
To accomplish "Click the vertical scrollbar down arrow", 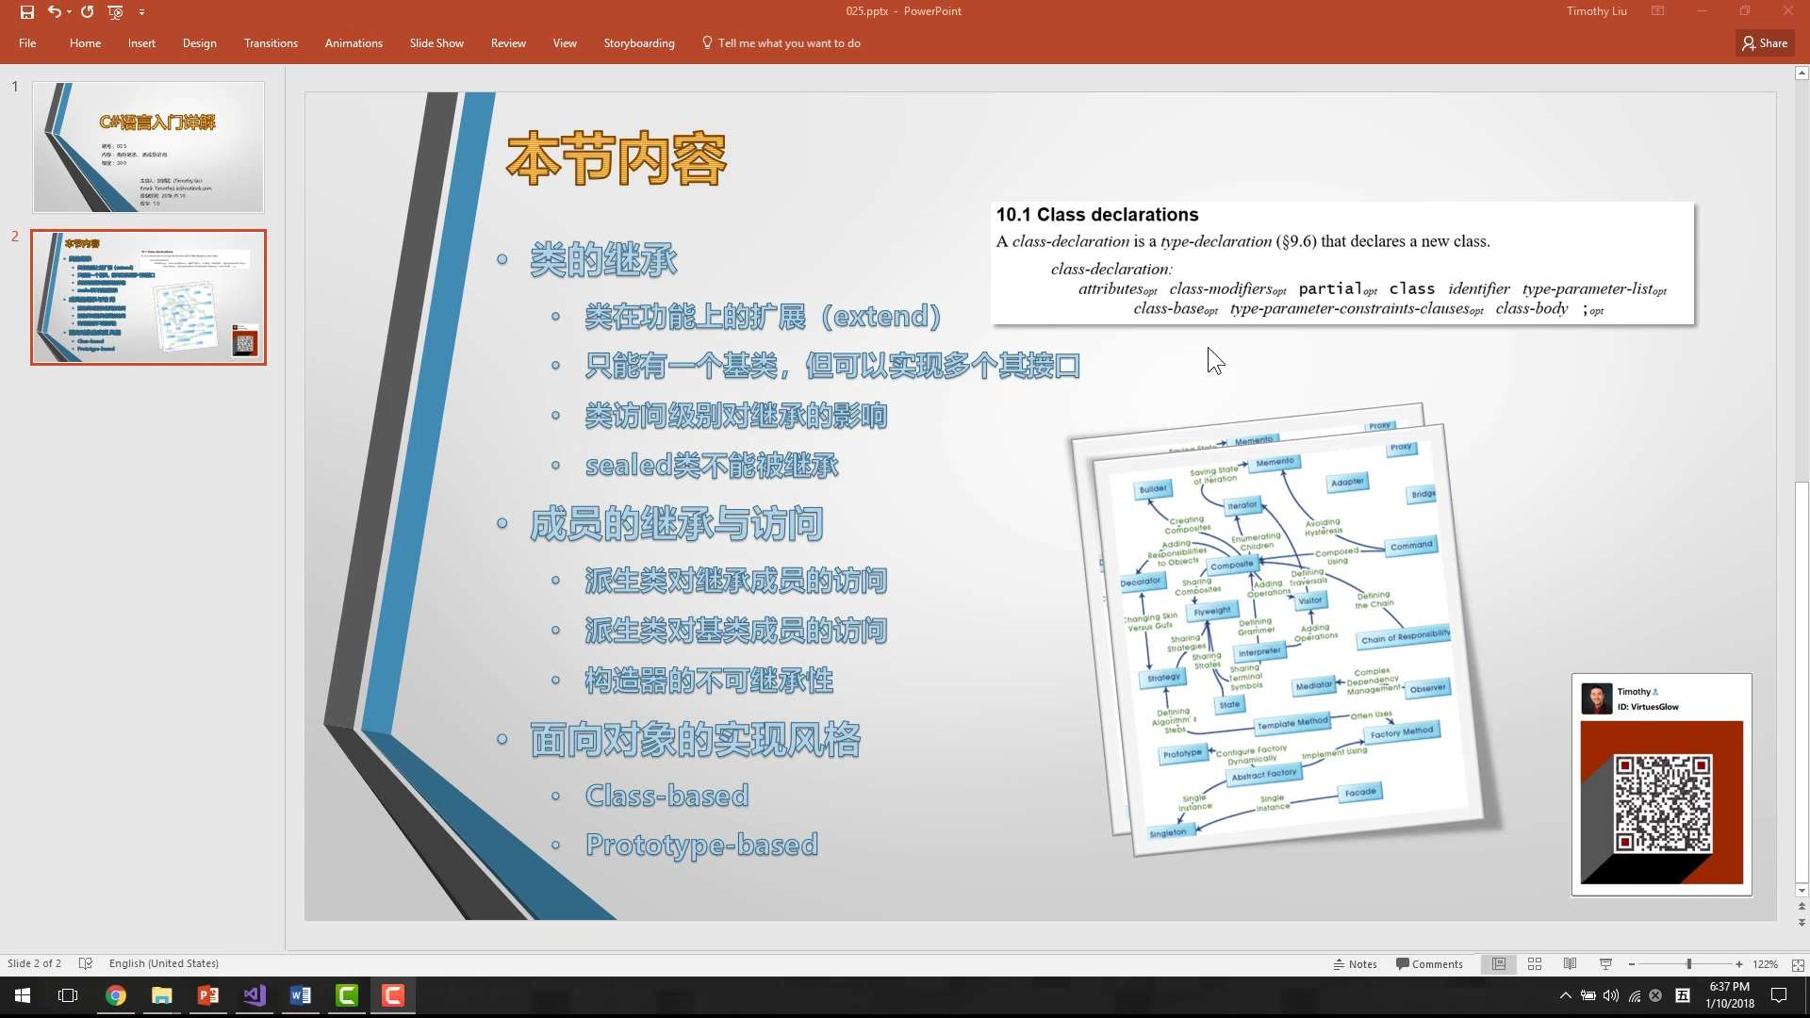I will pos(1802,891).
